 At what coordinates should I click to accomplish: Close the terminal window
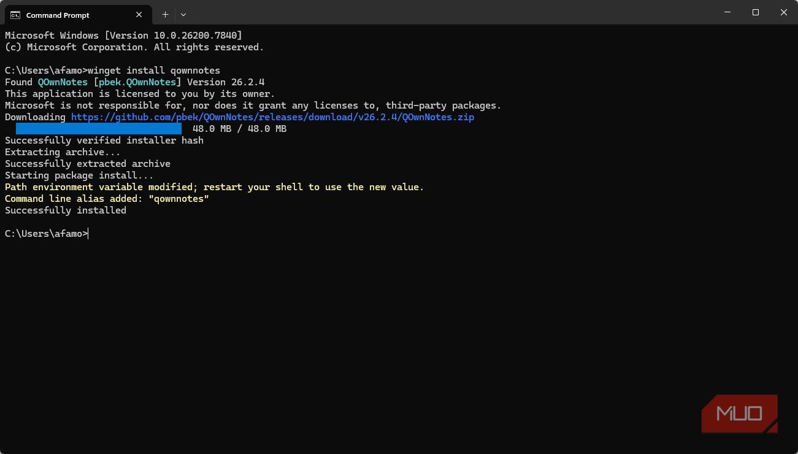coord(783,13)
